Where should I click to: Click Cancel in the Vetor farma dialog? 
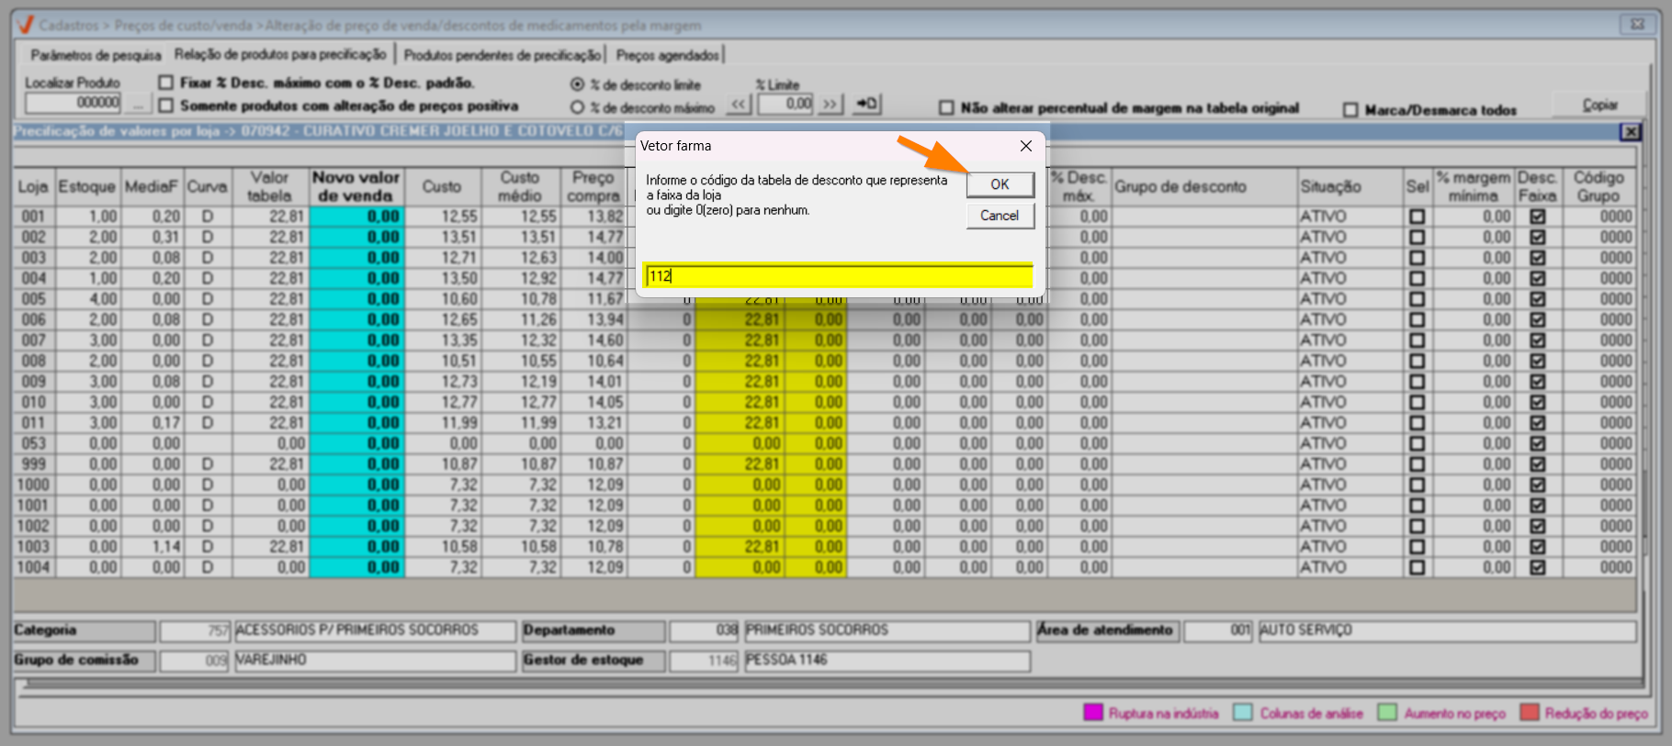[1000, 216]
